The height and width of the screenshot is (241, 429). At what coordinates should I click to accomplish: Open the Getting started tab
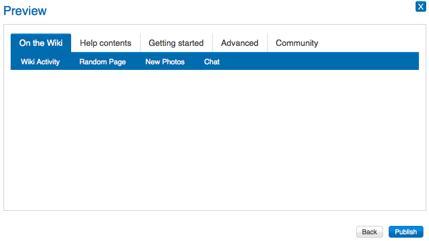point(176,43)
